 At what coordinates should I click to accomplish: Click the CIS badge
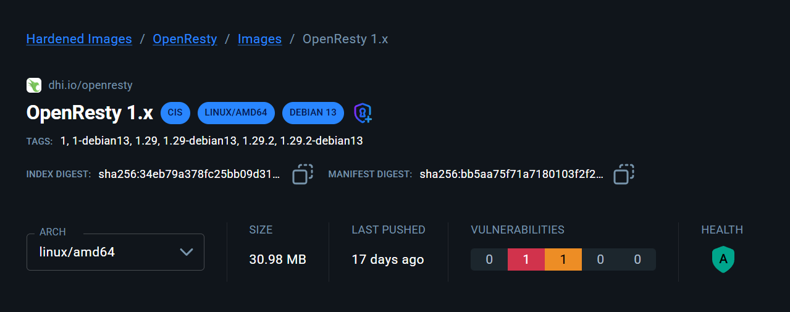click(175, 112)
